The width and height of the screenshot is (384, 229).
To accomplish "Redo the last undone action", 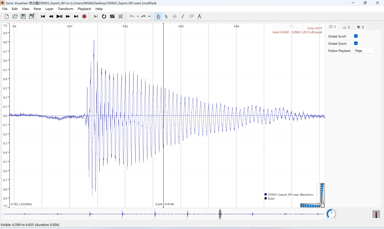I will (x=144, y=16).
